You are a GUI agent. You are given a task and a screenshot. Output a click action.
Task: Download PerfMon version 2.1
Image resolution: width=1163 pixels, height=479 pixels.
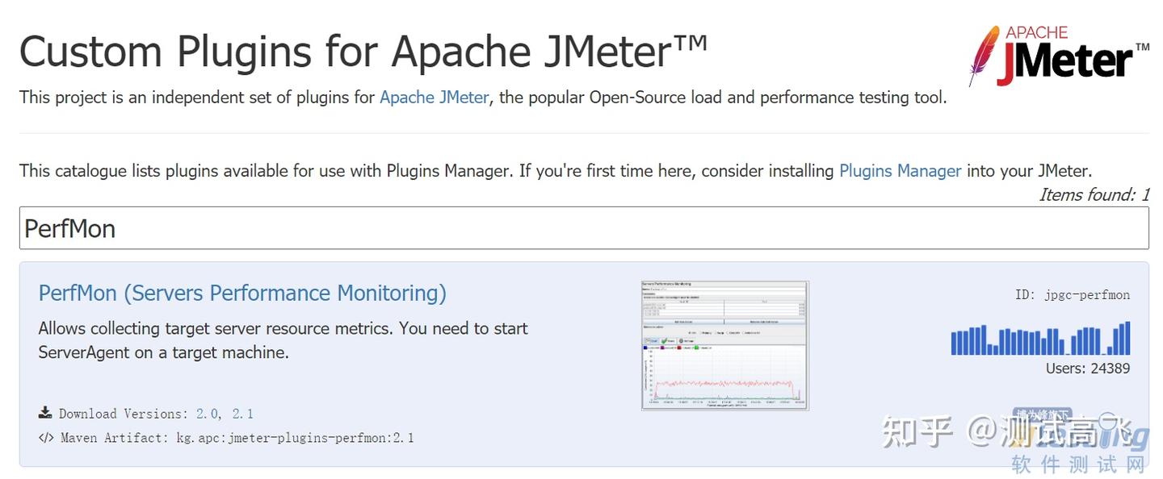[242, 414]
